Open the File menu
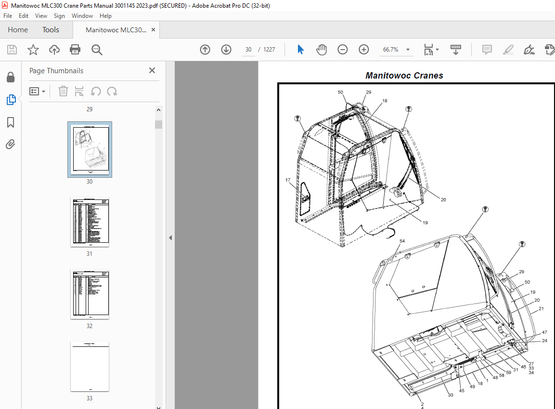This screenshot has width=555, height=409. tap(8, 16)
